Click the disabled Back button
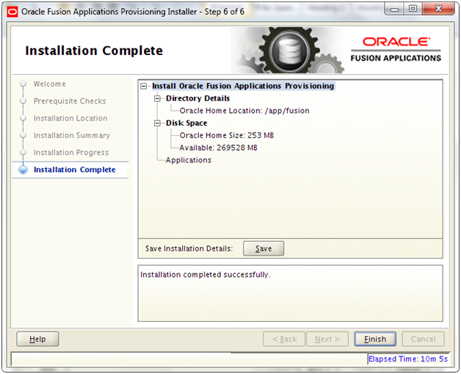 (x=284, y=339)
